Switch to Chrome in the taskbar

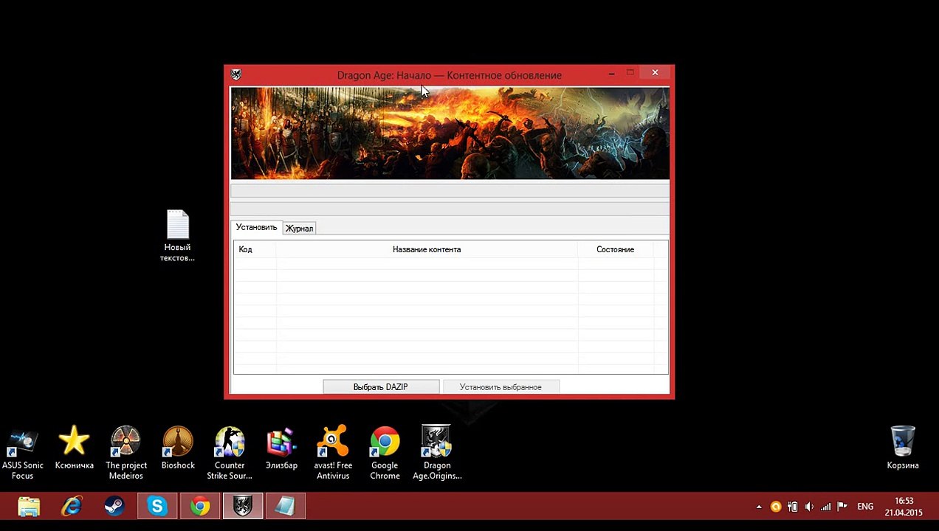click(x=200, y=507)
